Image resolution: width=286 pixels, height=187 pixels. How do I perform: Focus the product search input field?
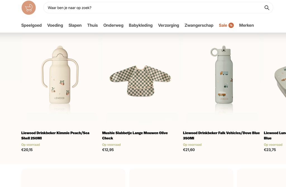[x=154, y=8]
